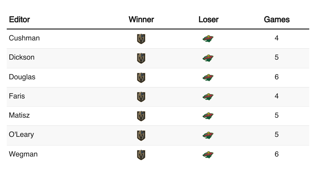The image size is (316, 171).
Task: Click the Golden Knights logo in Wegman's row
Action: click(141, 155)
